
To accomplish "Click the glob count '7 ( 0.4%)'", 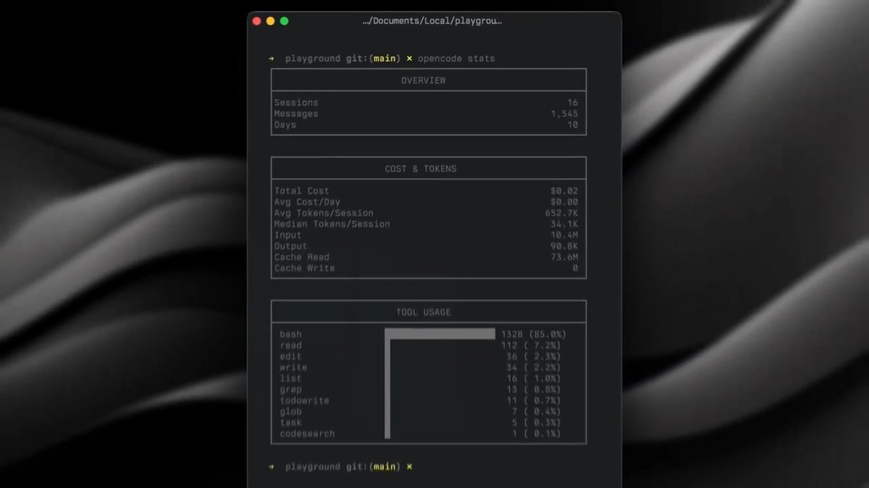I will [537, 411].
